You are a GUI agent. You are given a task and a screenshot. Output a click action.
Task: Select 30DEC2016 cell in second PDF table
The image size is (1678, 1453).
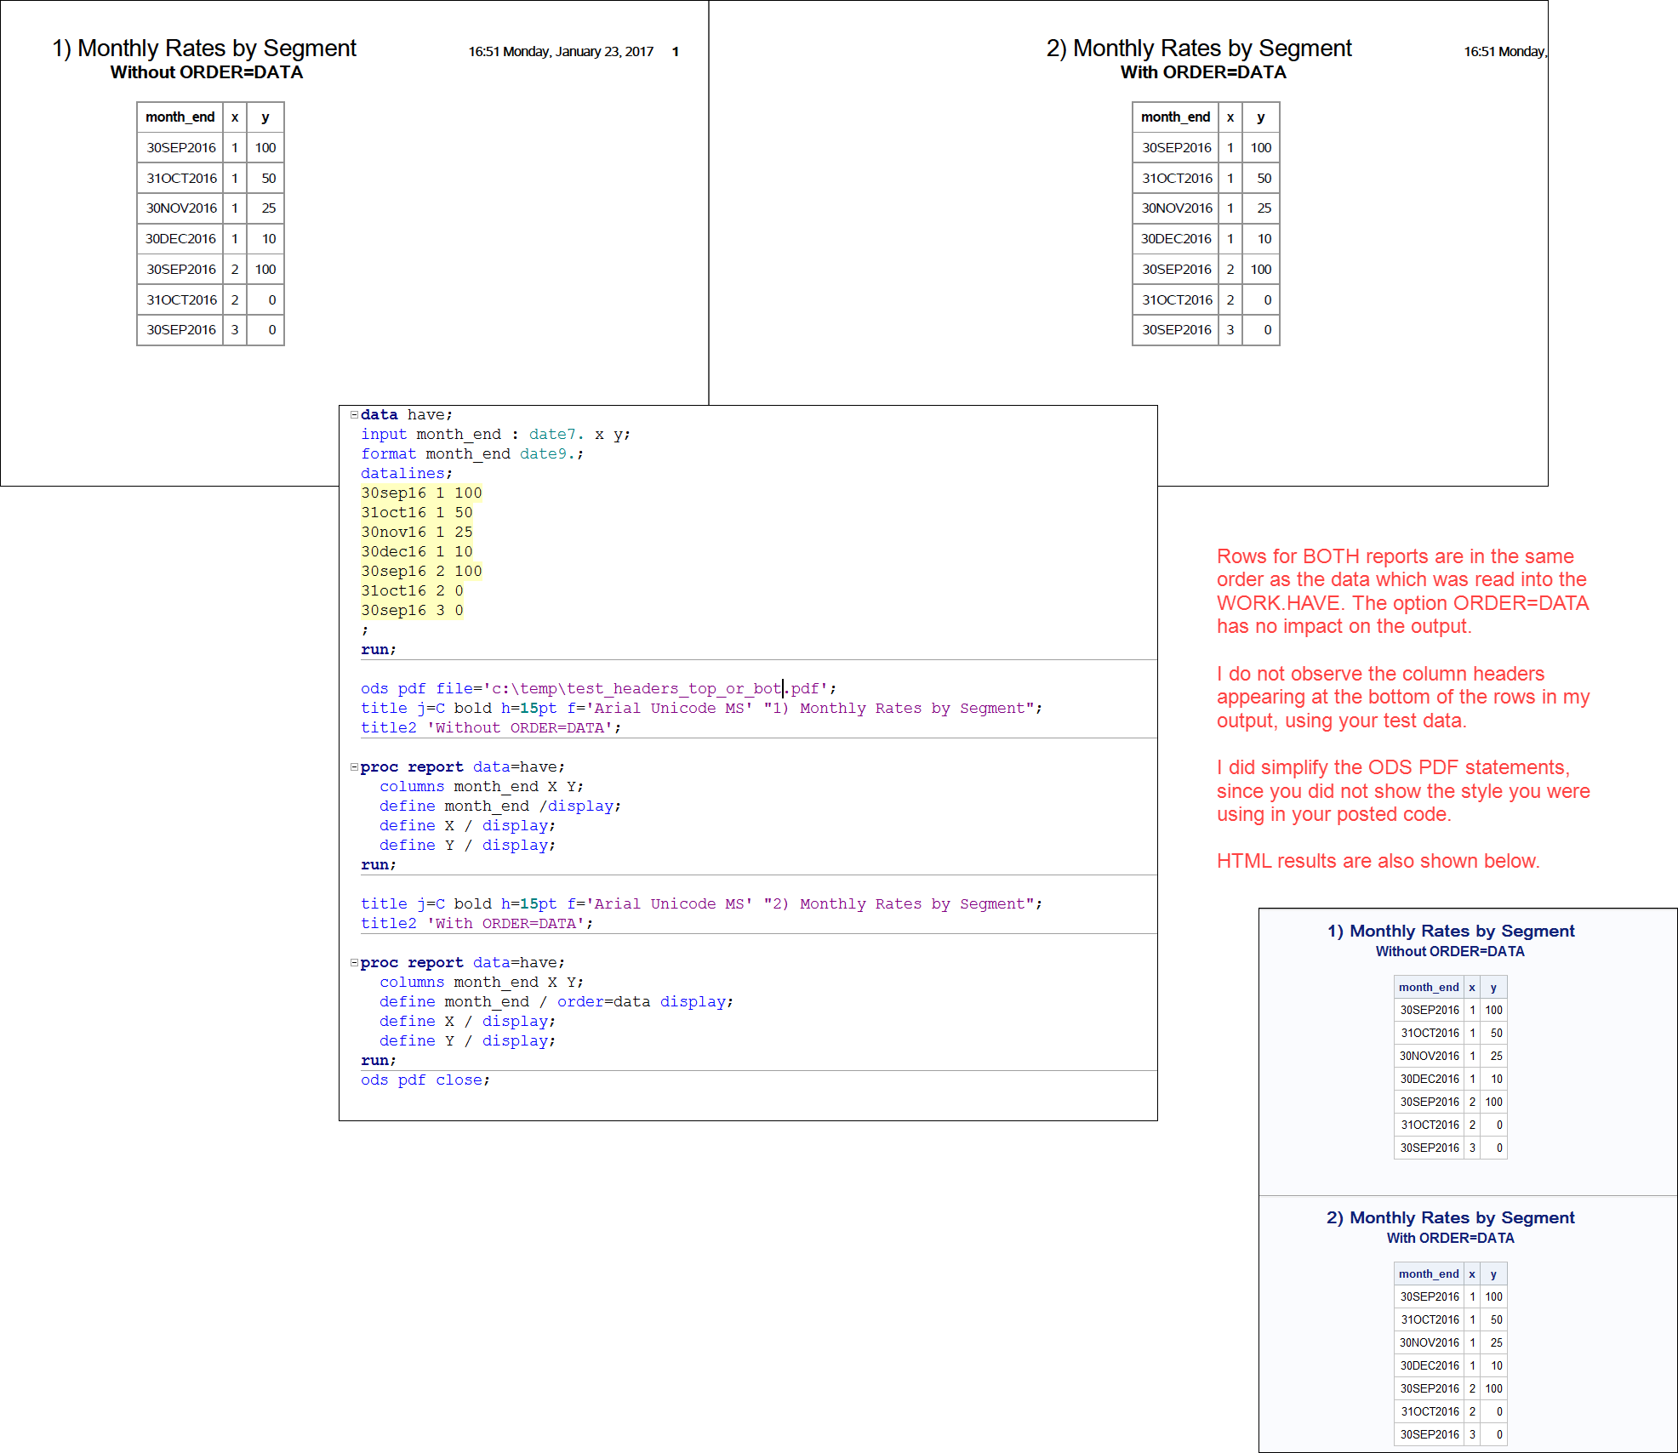pos(1176,239)
